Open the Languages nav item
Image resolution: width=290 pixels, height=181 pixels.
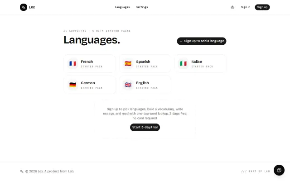point(122,7)
